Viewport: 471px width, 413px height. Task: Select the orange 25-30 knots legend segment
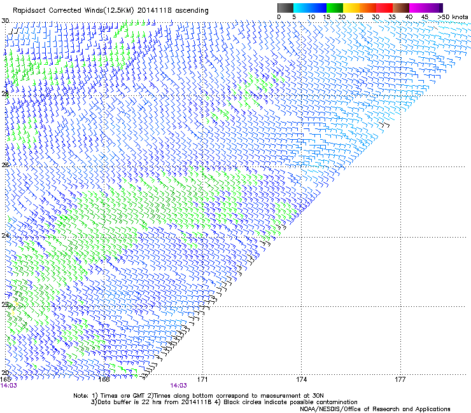pyautogui.click(x=368, y=8)
